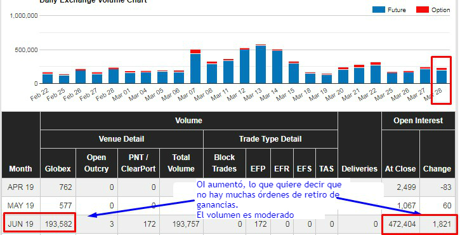This screenshot has width=460, height=235.
Task: Click the Volume top group header
Action: tap(188, 121)
